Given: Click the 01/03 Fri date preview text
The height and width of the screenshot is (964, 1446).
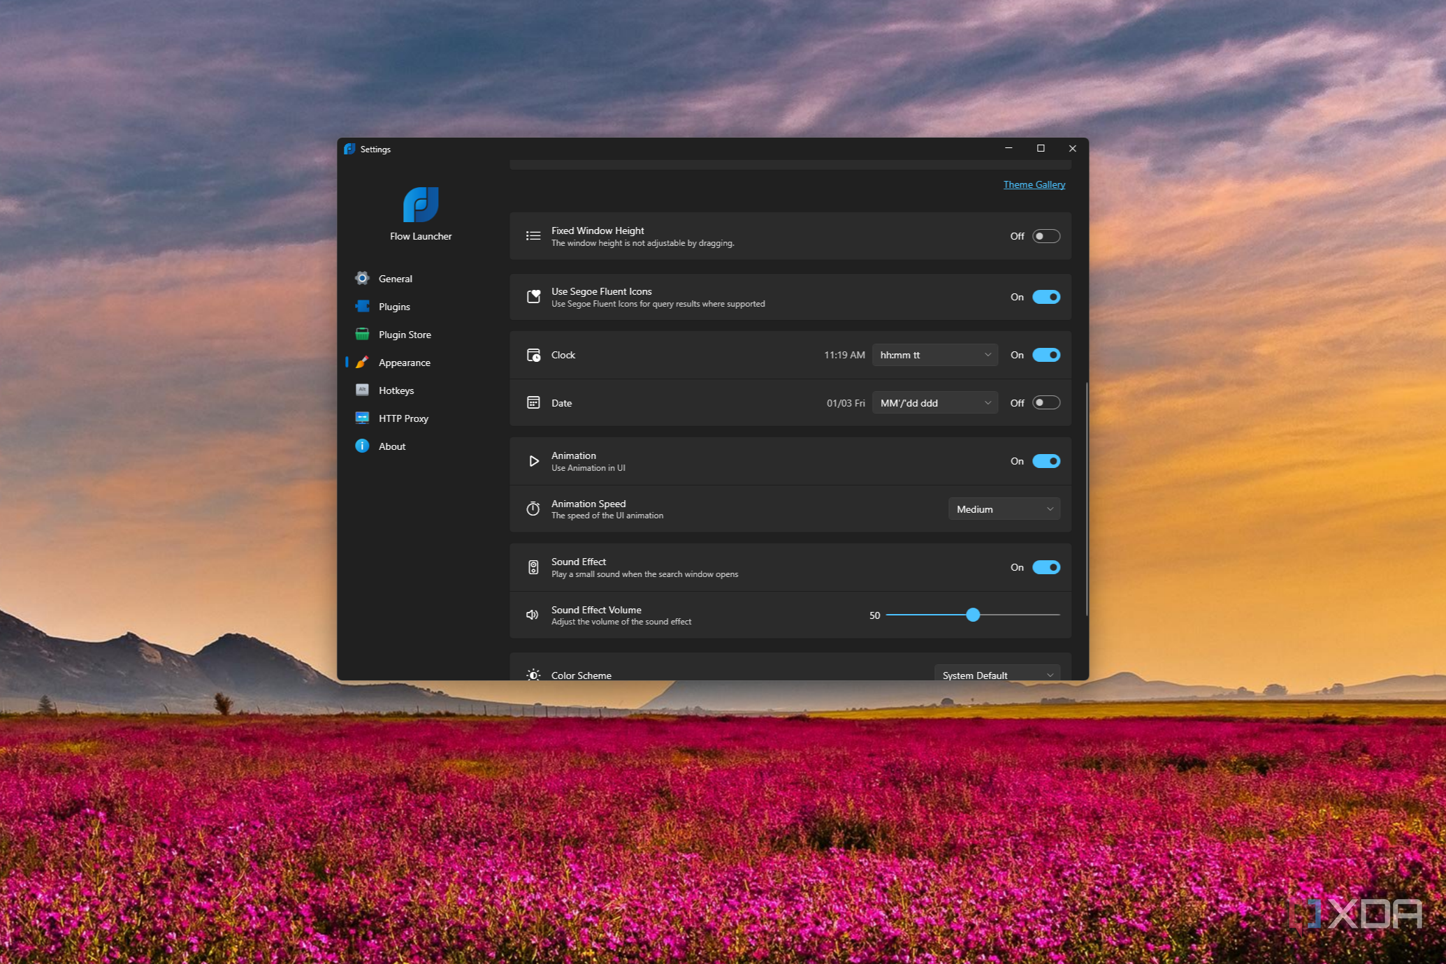Looking at the screenshot, I should 846,403.
